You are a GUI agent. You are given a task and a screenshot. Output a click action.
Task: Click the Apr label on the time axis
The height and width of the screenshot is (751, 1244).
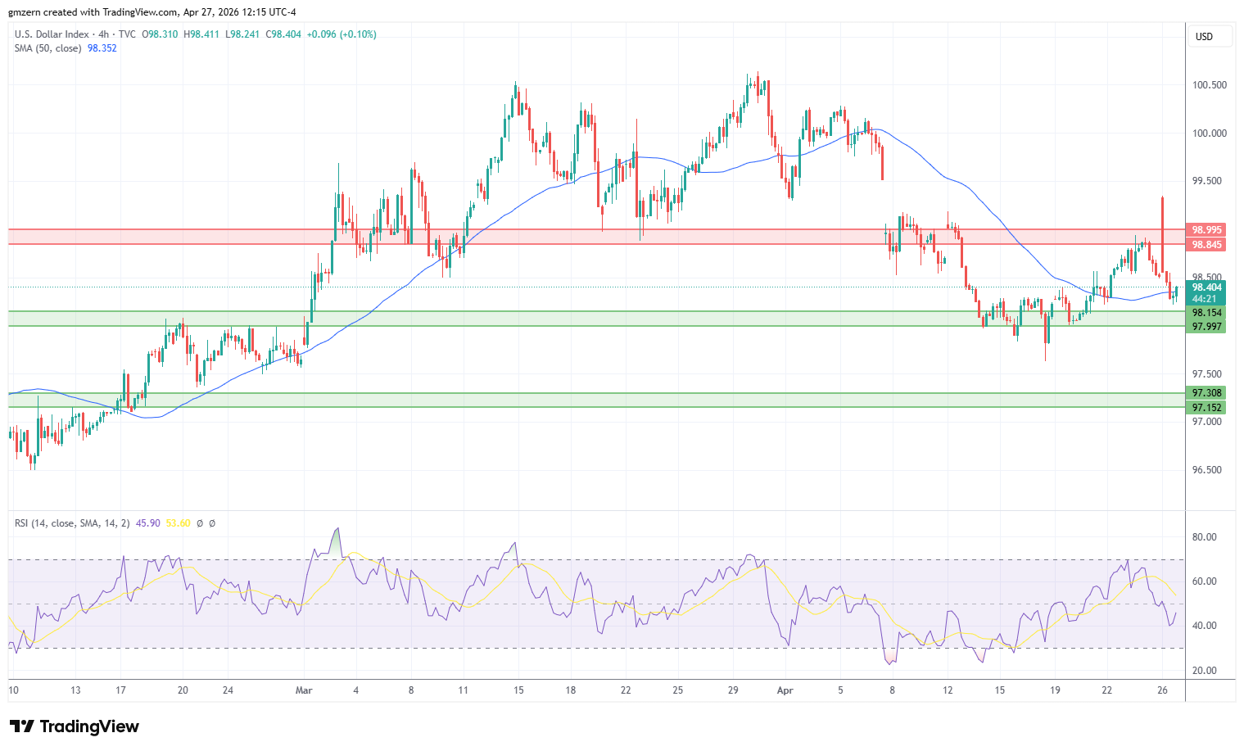tap(785, 690)
